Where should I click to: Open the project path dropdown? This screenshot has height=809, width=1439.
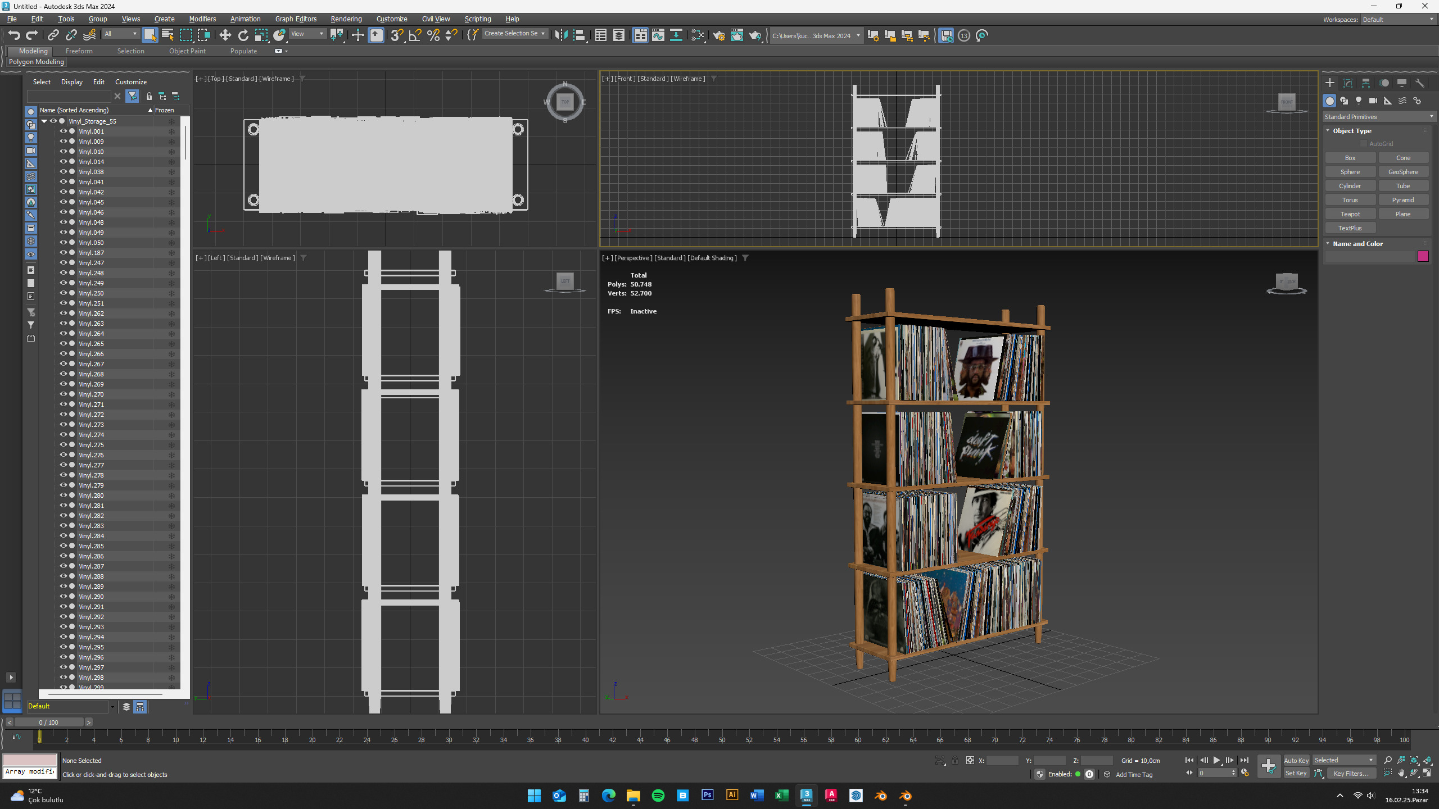click(816, 36)
